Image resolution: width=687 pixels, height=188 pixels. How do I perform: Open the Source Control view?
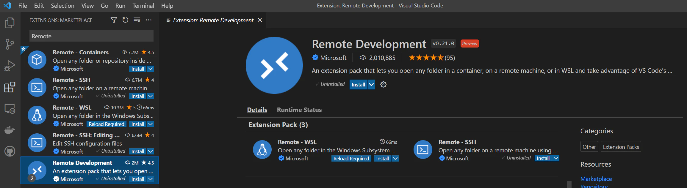tap(10, 44)
